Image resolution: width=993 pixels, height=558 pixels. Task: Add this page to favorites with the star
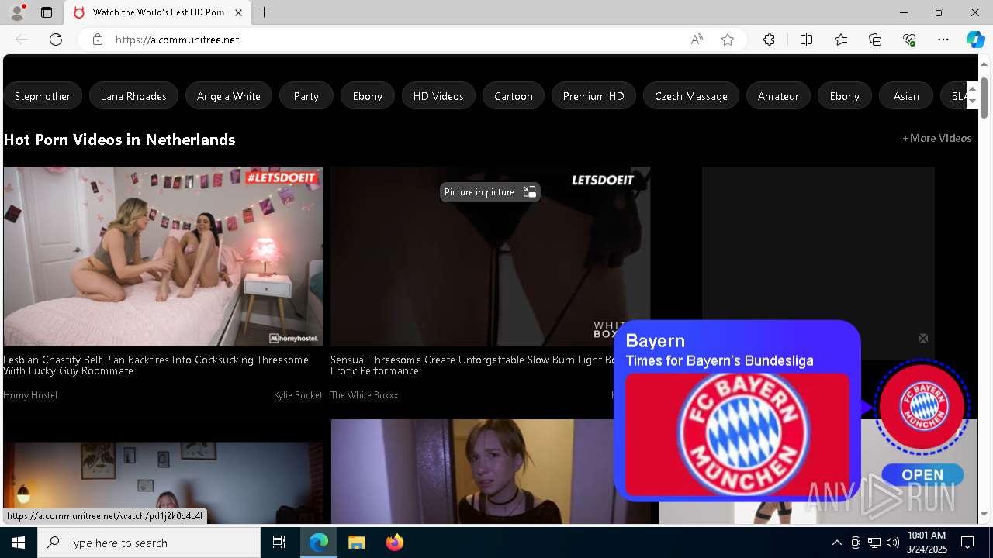(728, 40)
